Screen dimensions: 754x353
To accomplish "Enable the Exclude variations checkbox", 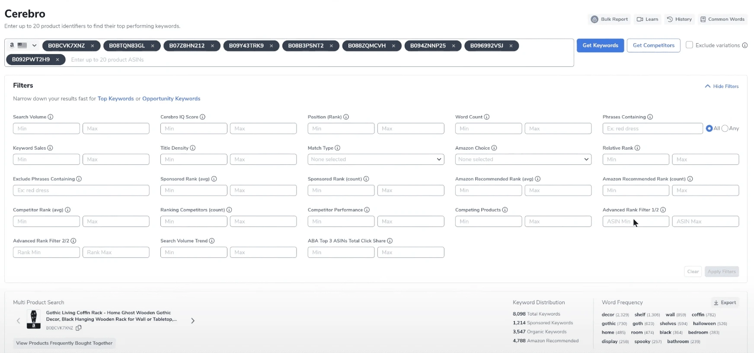I will (x=690, y=45).
